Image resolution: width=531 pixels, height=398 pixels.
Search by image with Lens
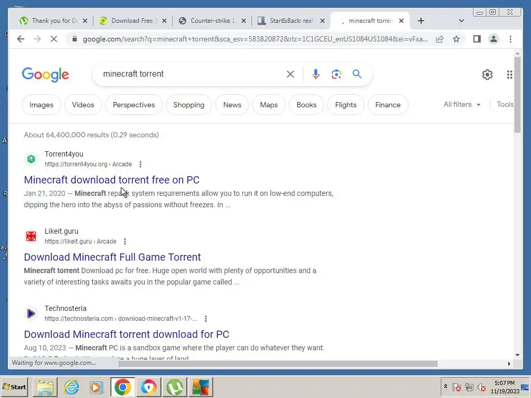(336, 74)
